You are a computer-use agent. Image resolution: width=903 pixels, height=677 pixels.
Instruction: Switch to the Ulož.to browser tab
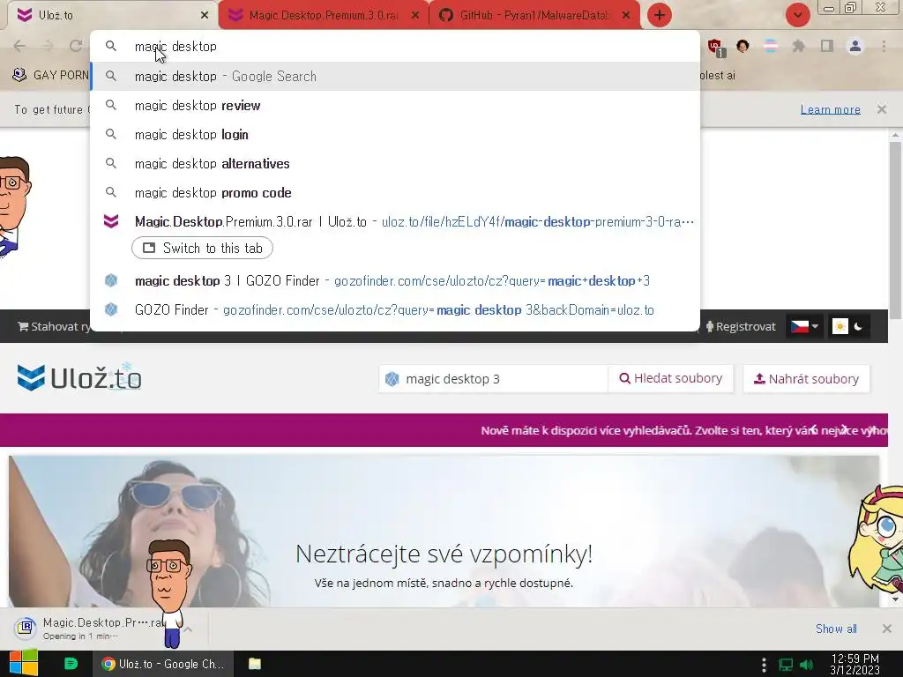109,15
